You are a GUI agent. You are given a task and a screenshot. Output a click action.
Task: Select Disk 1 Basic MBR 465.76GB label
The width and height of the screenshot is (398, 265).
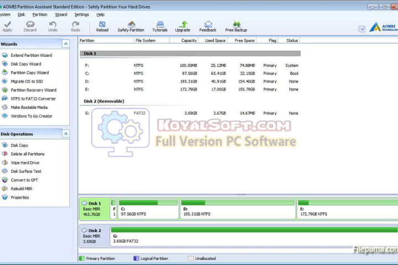point(94,209)
